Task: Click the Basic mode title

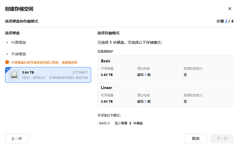Action: pyautogui.click(x=106, y=61)
